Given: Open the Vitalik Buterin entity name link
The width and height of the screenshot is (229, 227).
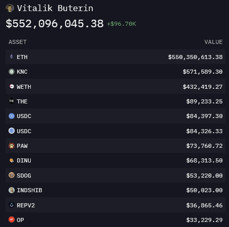Looking at the screenshot, I should click(x=55, y=8).
